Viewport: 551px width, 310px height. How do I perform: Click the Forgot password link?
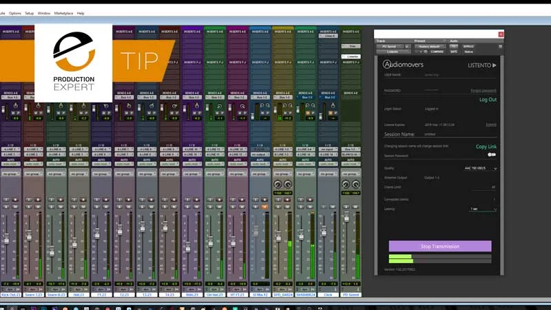484,91
